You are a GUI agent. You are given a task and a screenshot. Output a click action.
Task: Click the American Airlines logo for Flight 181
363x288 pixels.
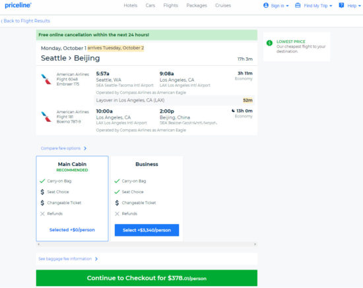[x=46, y=117]
